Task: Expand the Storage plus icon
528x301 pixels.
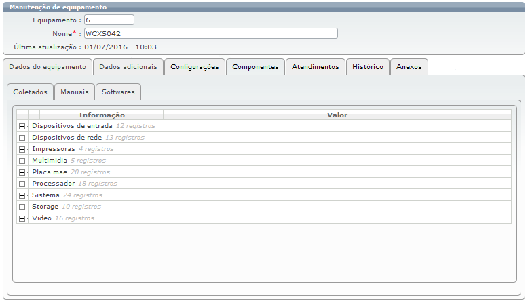Action: pyautogui.click(x=22, y=207)
